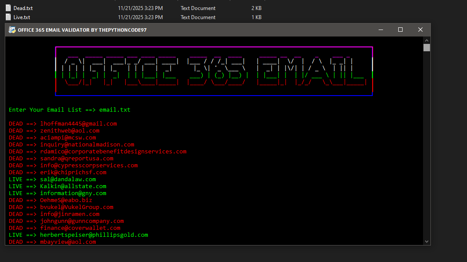Click the inquiry@nationalmadison.com line

(71, 145)
